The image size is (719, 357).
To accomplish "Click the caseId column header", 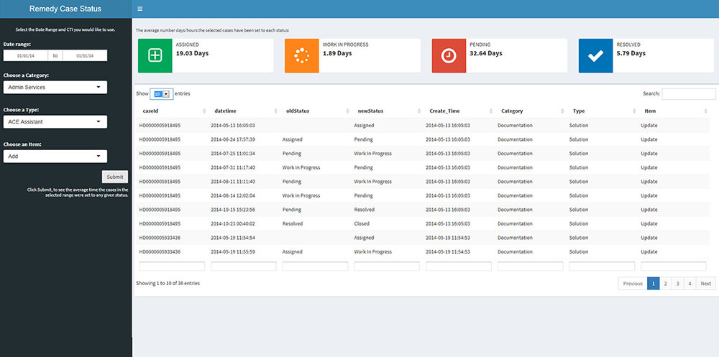I will (x=150, y=111).
